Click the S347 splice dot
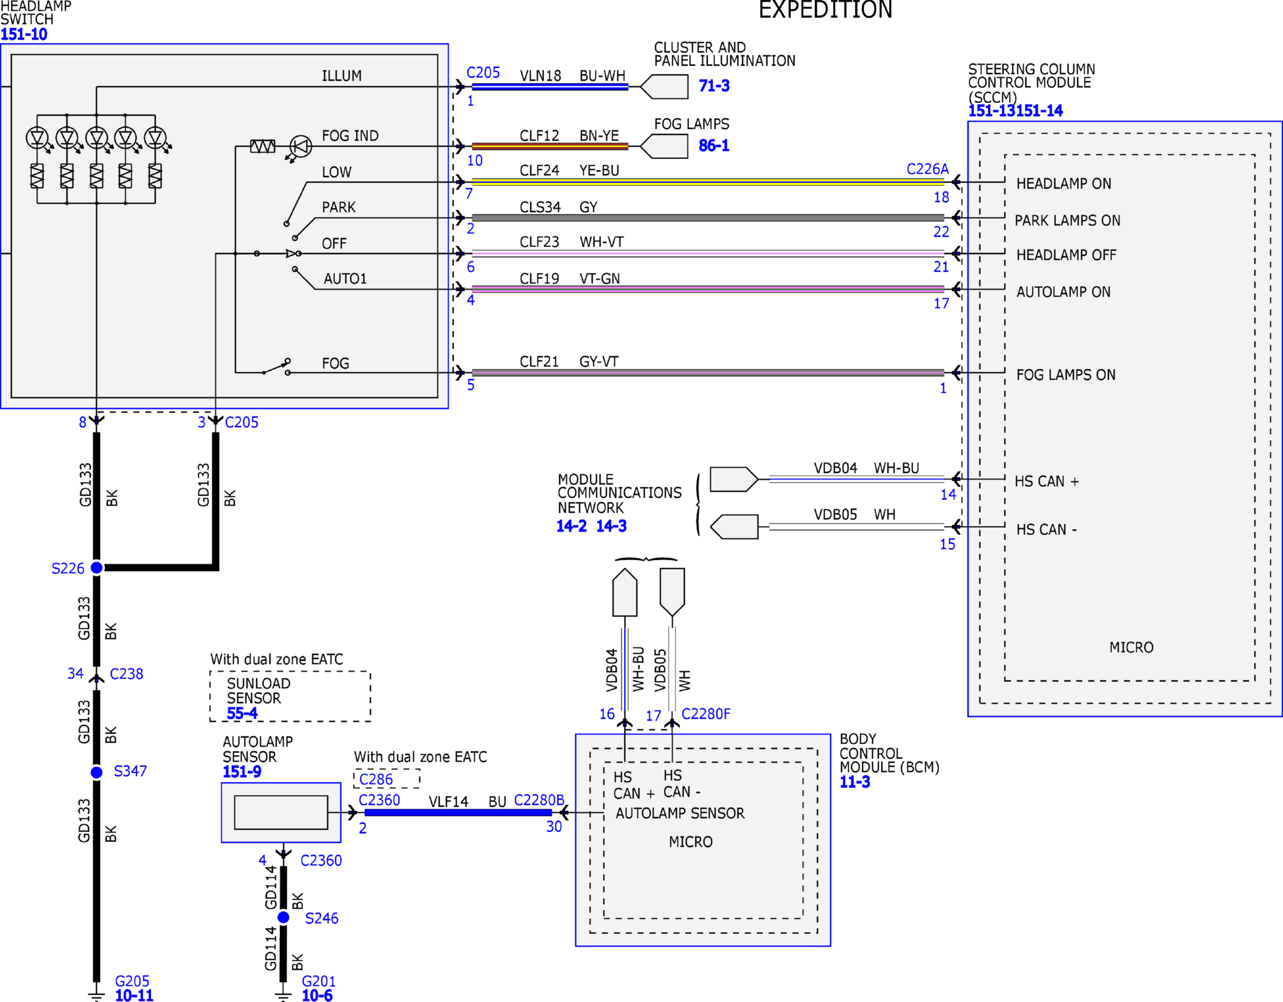 (x=96, y=772)
